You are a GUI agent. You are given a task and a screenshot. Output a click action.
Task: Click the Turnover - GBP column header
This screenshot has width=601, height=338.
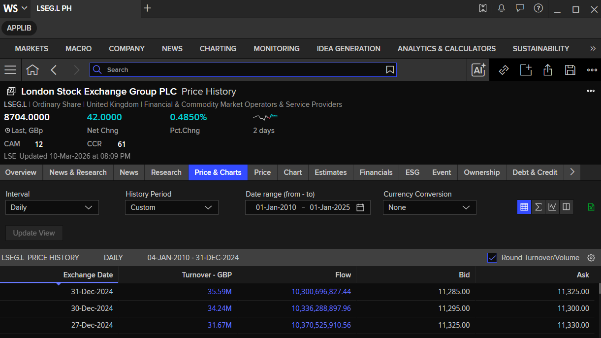pos(207,275)
